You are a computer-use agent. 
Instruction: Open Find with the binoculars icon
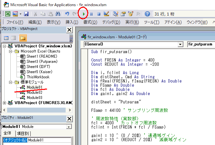[x=58, y=14]
